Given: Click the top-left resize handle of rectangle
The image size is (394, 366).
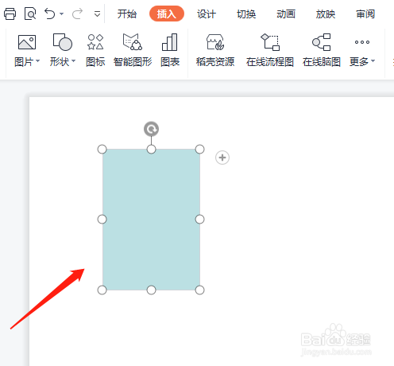Looking at the screenshot, I should coord(102,150).
